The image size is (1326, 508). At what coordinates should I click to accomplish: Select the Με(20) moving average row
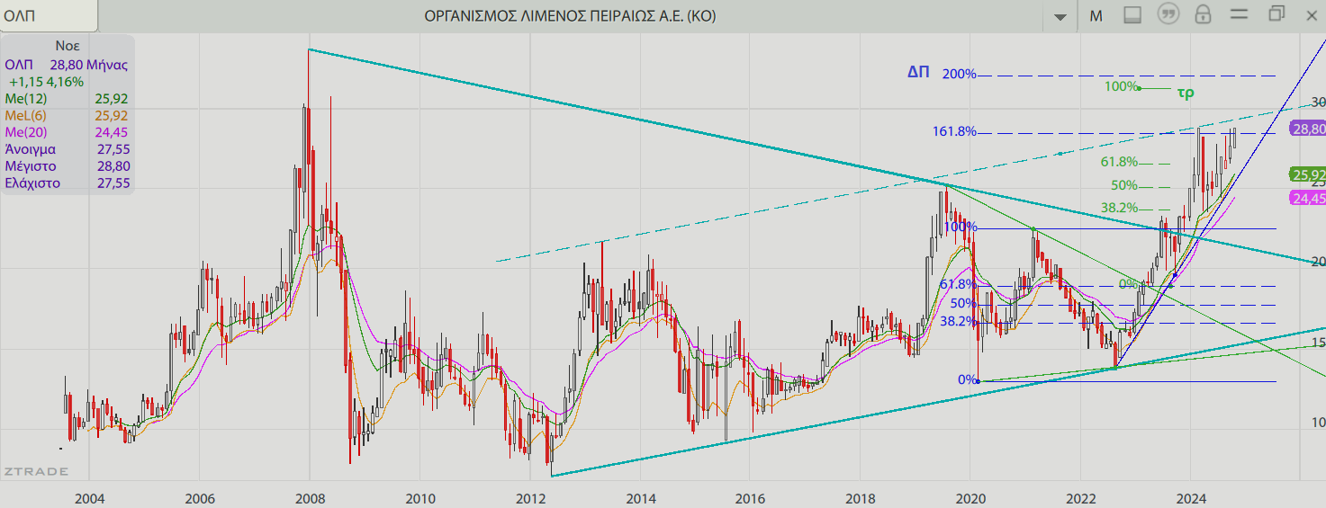67,133
